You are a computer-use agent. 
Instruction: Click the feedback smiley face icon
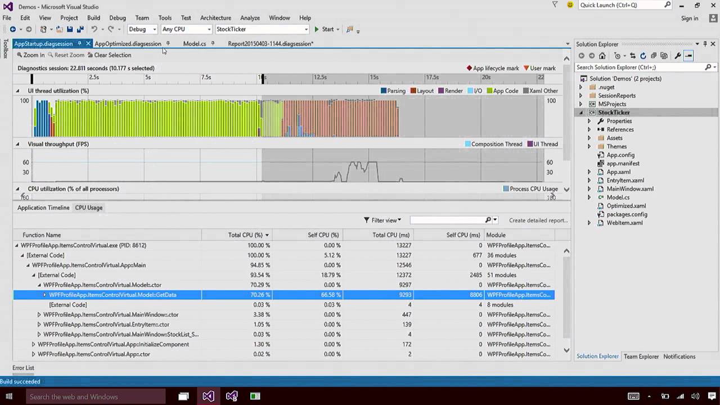(570, 5)
